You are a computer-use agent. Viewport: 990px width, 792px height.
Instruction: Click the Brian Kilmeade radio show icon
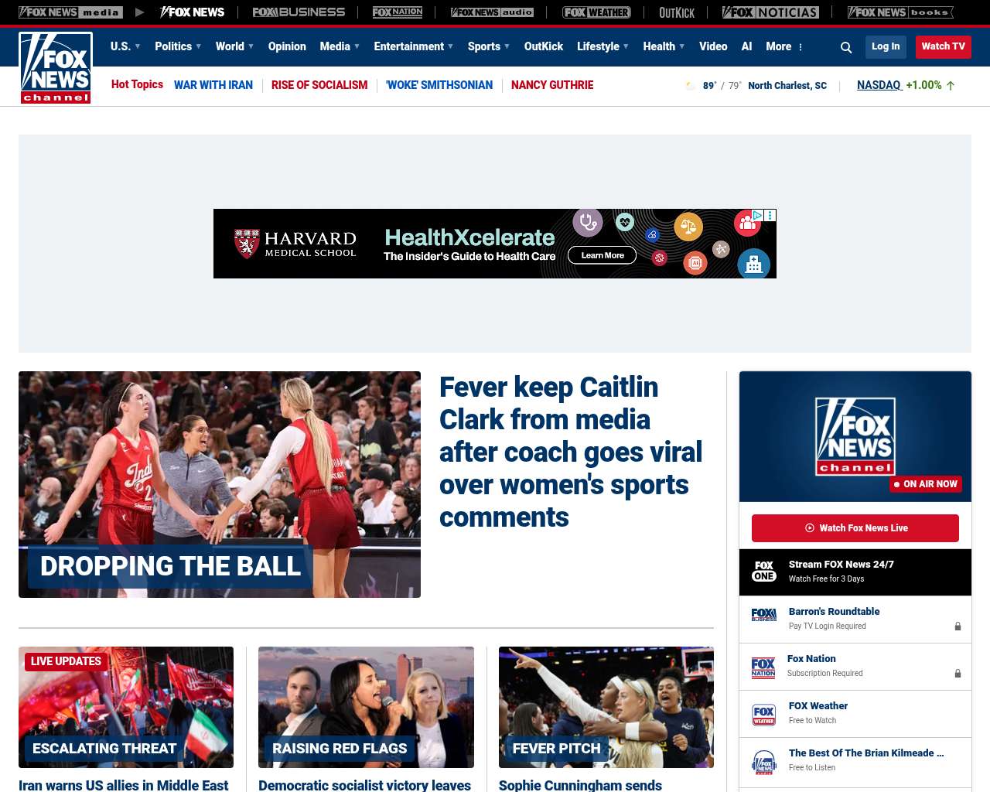tap(764, 762)
